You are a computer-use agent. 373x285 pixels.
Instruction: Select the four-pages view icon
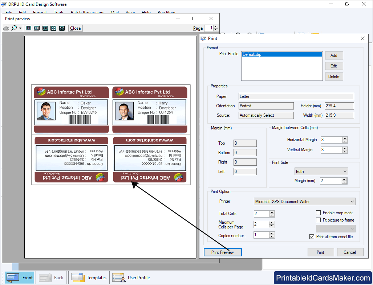[53, 28]
